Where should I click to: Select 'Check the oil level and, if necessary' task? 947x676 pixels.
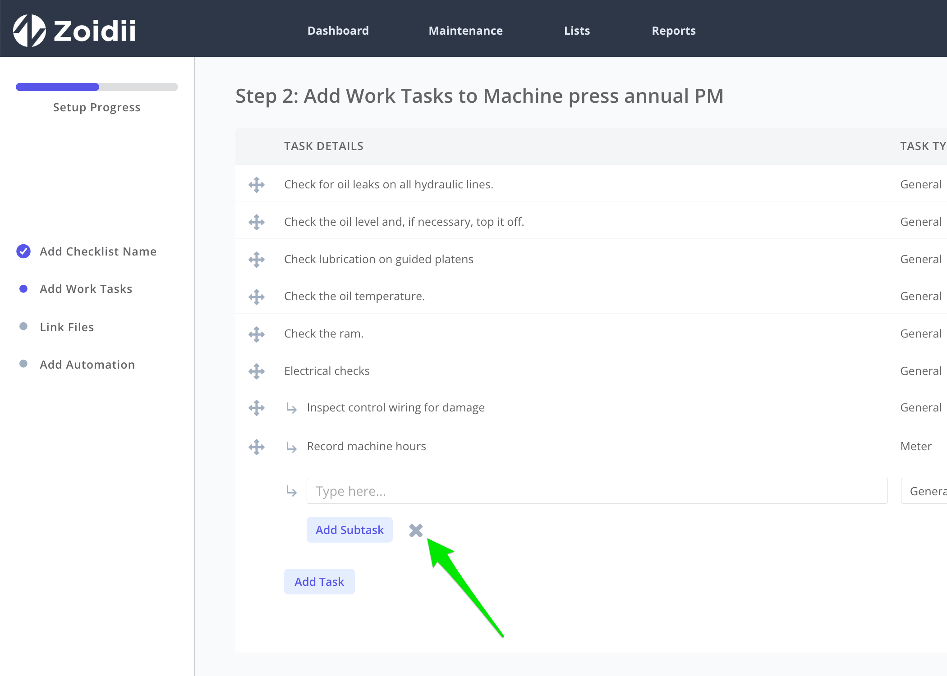click(x=404, y=222)
